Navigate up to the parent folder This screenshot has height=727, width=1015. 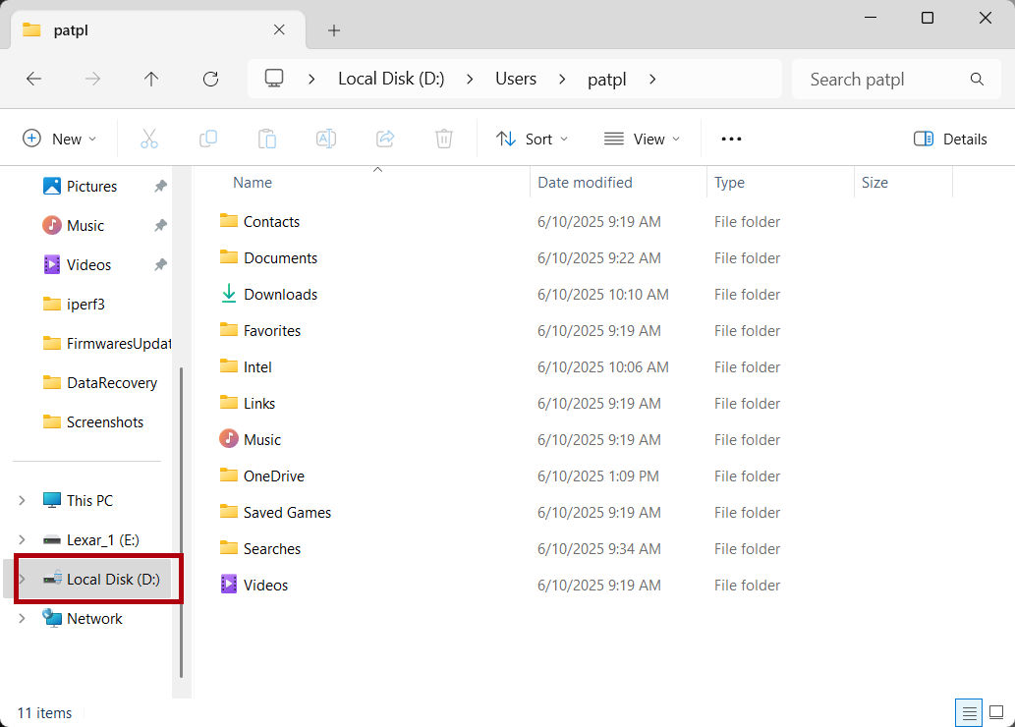(x=151, y=79)
